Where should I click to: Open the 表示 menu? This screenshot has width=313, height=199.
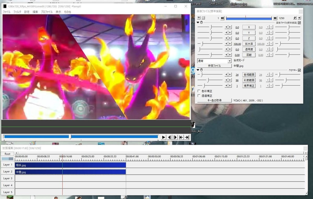click(x=58, y=12)
